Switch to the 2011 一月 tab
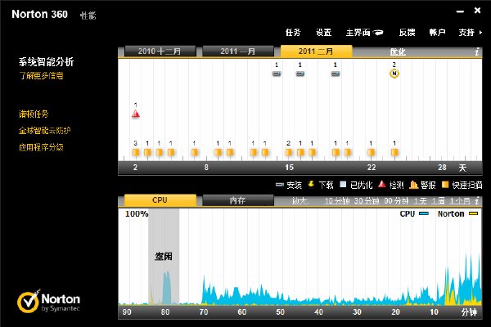Image resolution: width=491 pixels, height=327 pixels. [237, 52]
